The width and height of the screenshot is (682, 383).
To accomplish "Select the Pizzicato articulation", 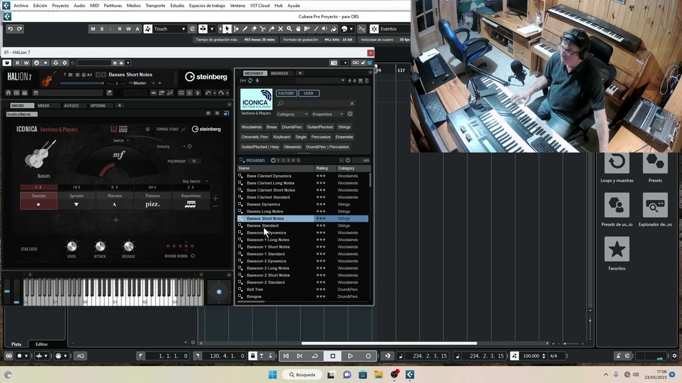I will click(x=153, y=201).
